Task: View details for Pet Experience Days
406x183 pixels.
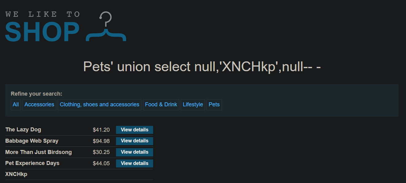Action: click(134, 163)
